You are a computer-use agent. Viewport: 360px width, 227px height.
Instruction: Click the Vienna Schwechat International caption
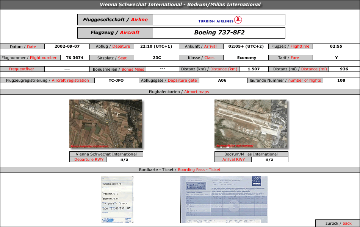106,154
